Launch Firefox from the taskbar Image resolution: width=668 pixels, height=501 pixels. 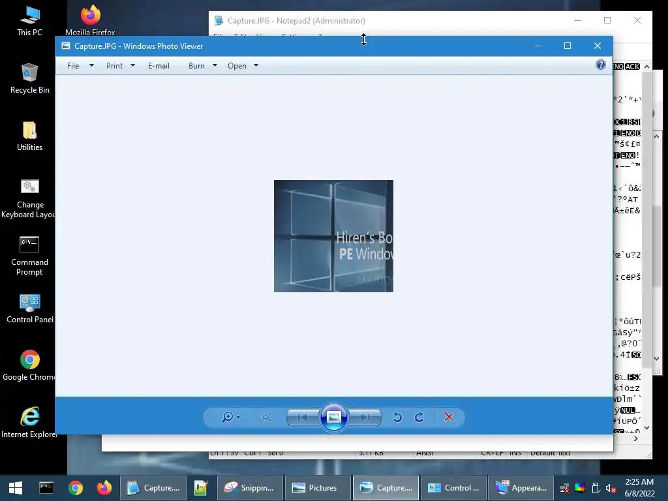(x=104, y=488)
